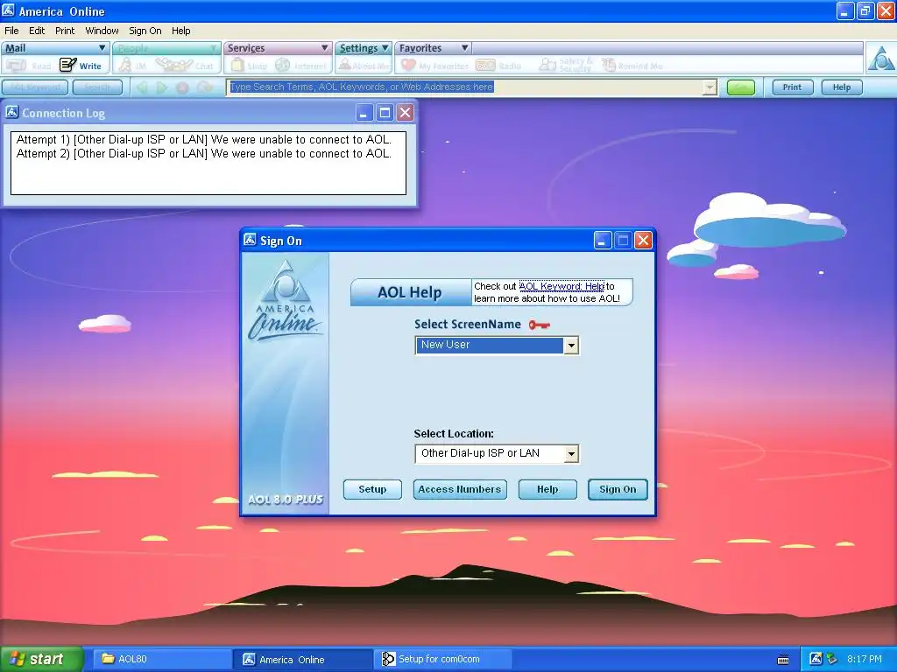Click the Help button in navigation bar
The width and height of the screenshot is (897, 672).
[x=842, y=87]
